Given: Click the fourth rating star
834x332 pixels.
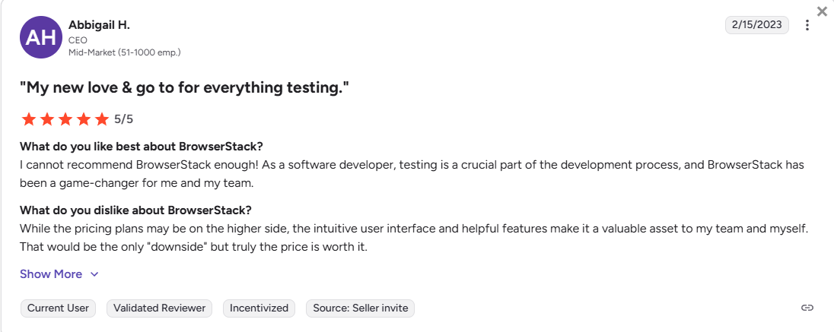Looking at the screenshot, I should tap(84, 119).
